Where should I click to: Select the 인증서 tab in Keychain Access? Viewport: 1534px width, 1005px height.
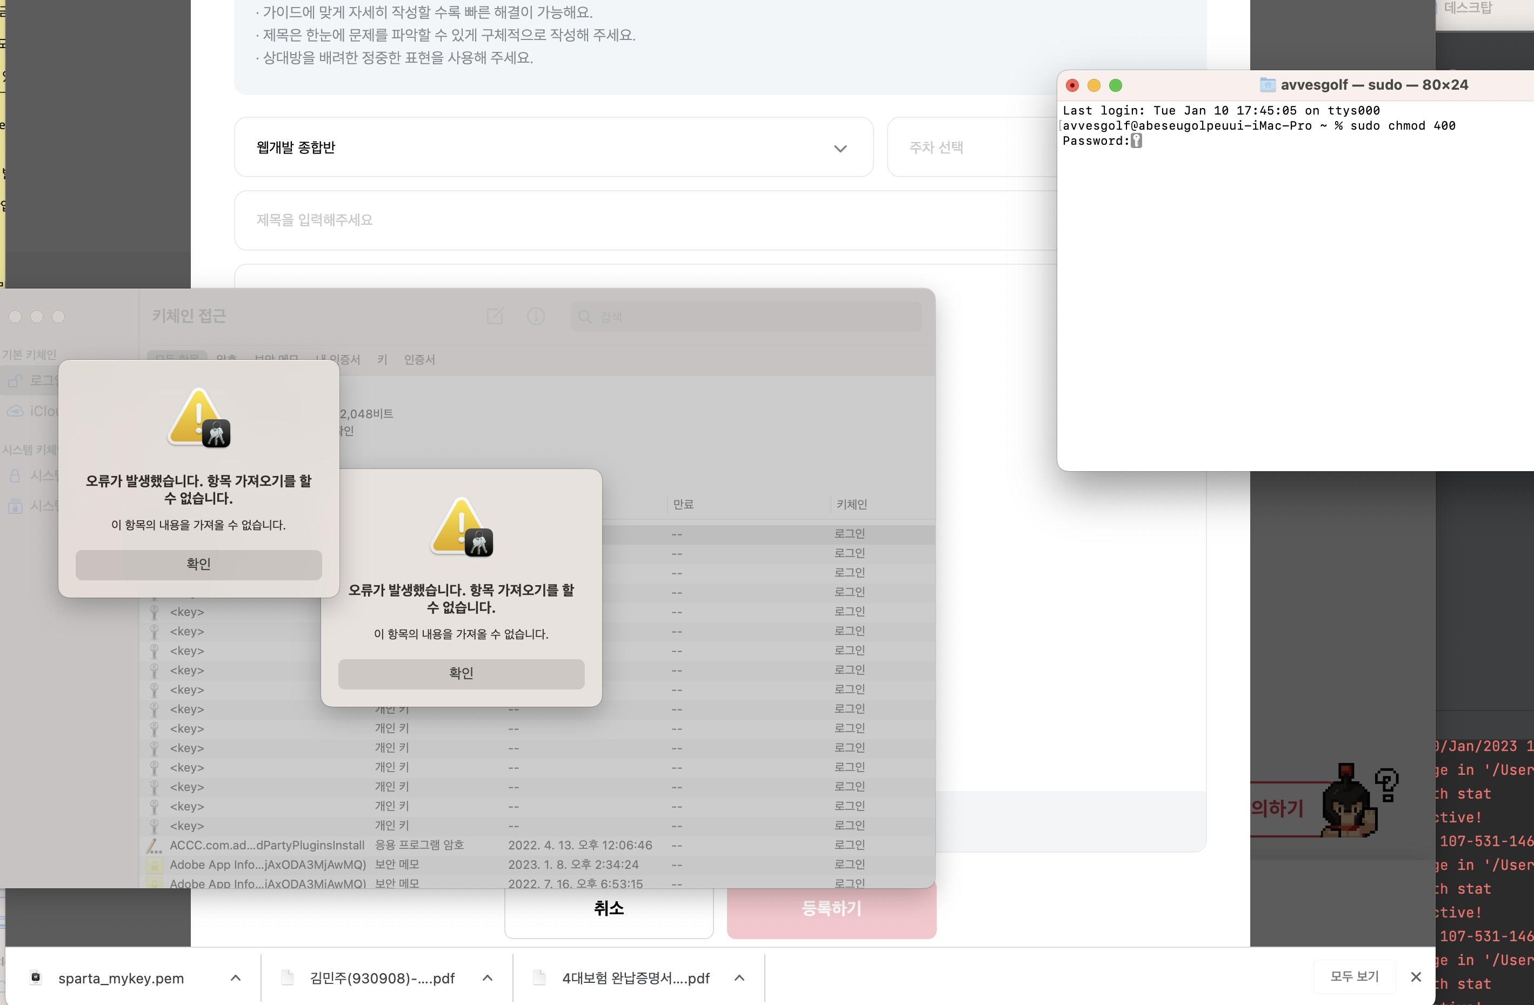[x=419, y=360]
